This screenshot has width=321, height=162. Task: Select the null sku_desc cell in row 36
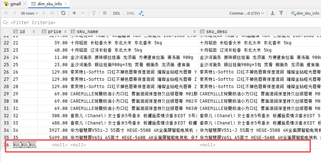tap(260, 145)
